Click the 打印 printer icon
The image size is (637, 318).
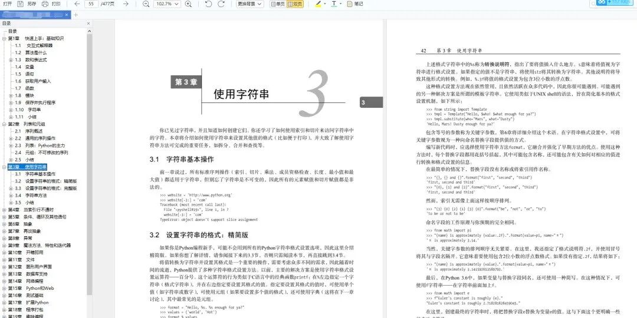tap(45, 4)
